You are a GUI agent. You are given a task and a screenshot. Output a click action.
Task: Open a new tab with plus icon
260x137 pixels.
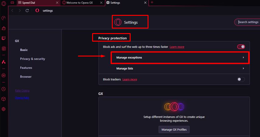(152, 2)
